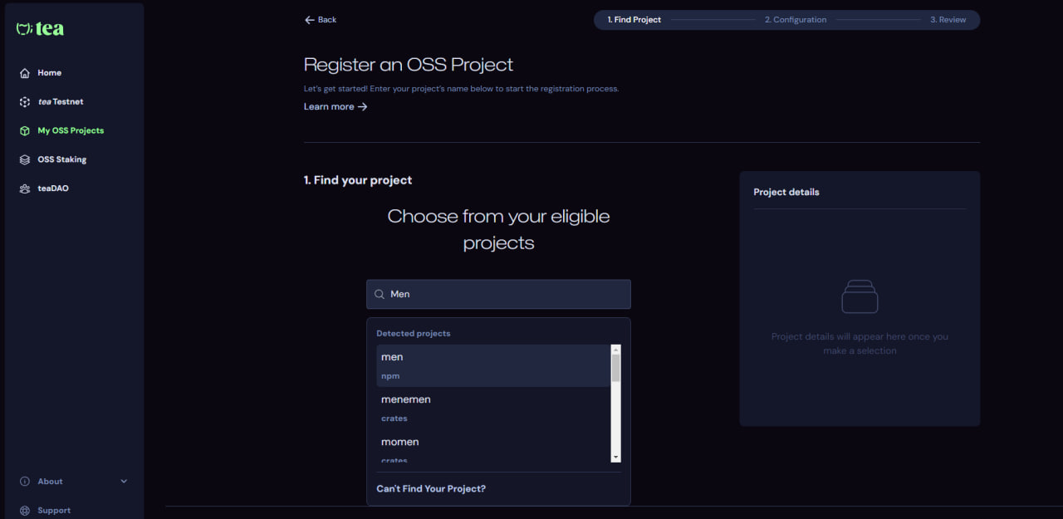Click the teaDAO people icon
1063x519 pixels.
click(25, 189)
